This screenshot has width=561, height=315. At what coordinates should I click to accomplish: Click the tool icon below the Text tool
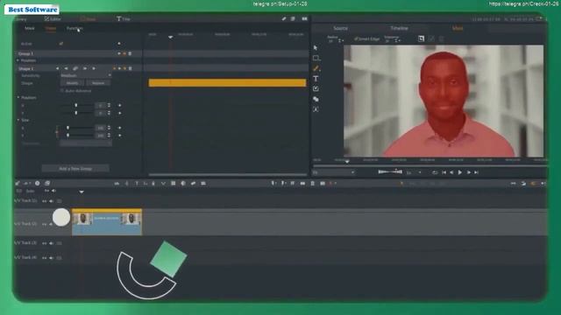[x=316, y=88]
